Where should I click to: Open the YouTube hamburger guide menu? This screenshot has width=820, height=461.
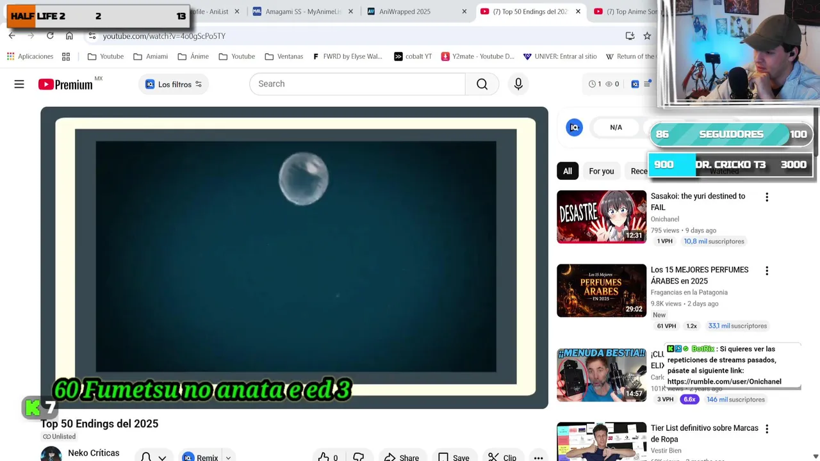(x=19, y=84)
